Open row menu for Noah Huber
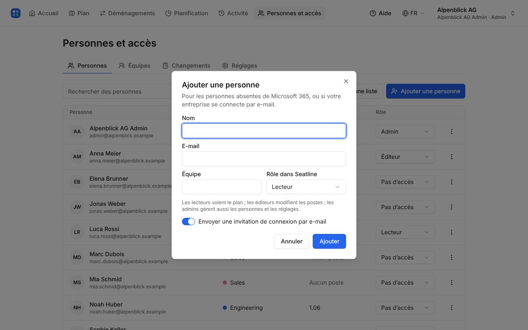This screenshot has width=528, height=330. [x=452, y=308]
